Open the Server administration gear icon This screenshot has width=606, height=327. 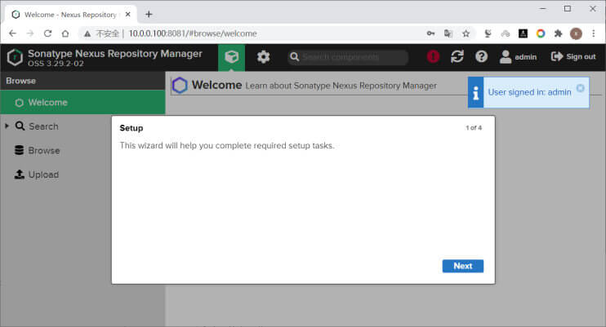263,57
